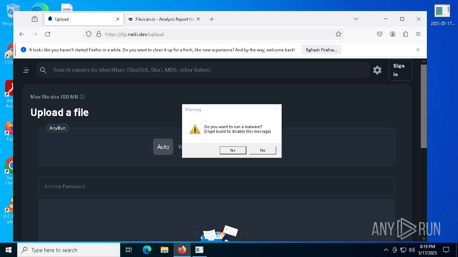458x257 pixels.
Task: Launch Microsoft Edge from the taskbar
Action: (x=147, y=250)
